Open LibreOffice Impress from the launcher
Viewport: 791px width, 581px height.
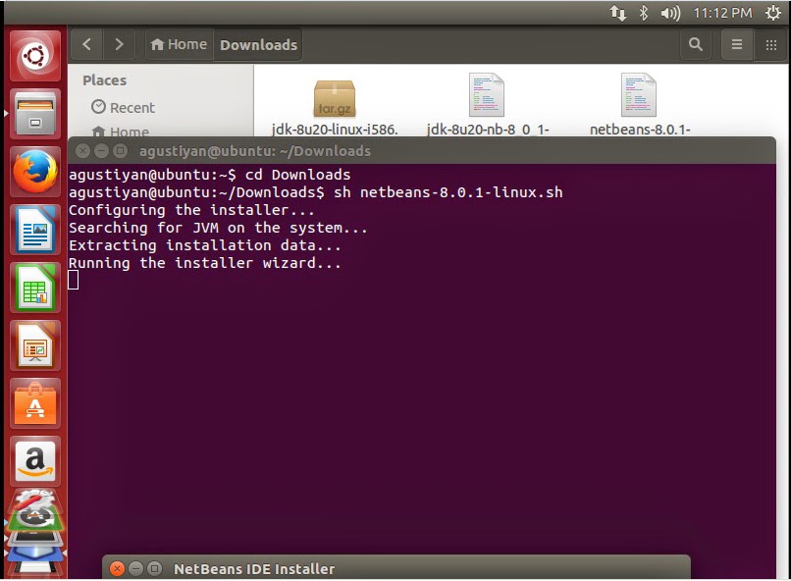click(x=34, y=346)
